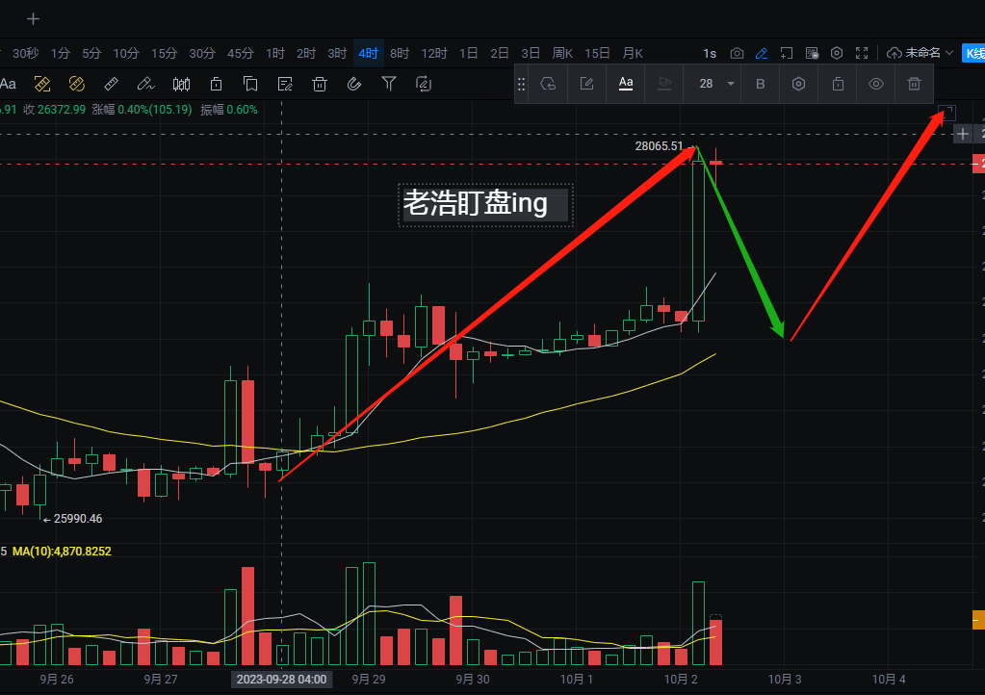This screenshot has width=985, height=695.
Task: Enter fullscreen mode
Action: [862, 53]
